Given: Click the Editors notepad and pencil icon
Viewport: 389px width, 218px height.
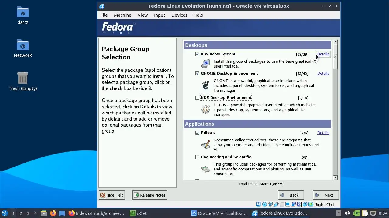Looking at the screenshot, I should click(x=206, y=144).
